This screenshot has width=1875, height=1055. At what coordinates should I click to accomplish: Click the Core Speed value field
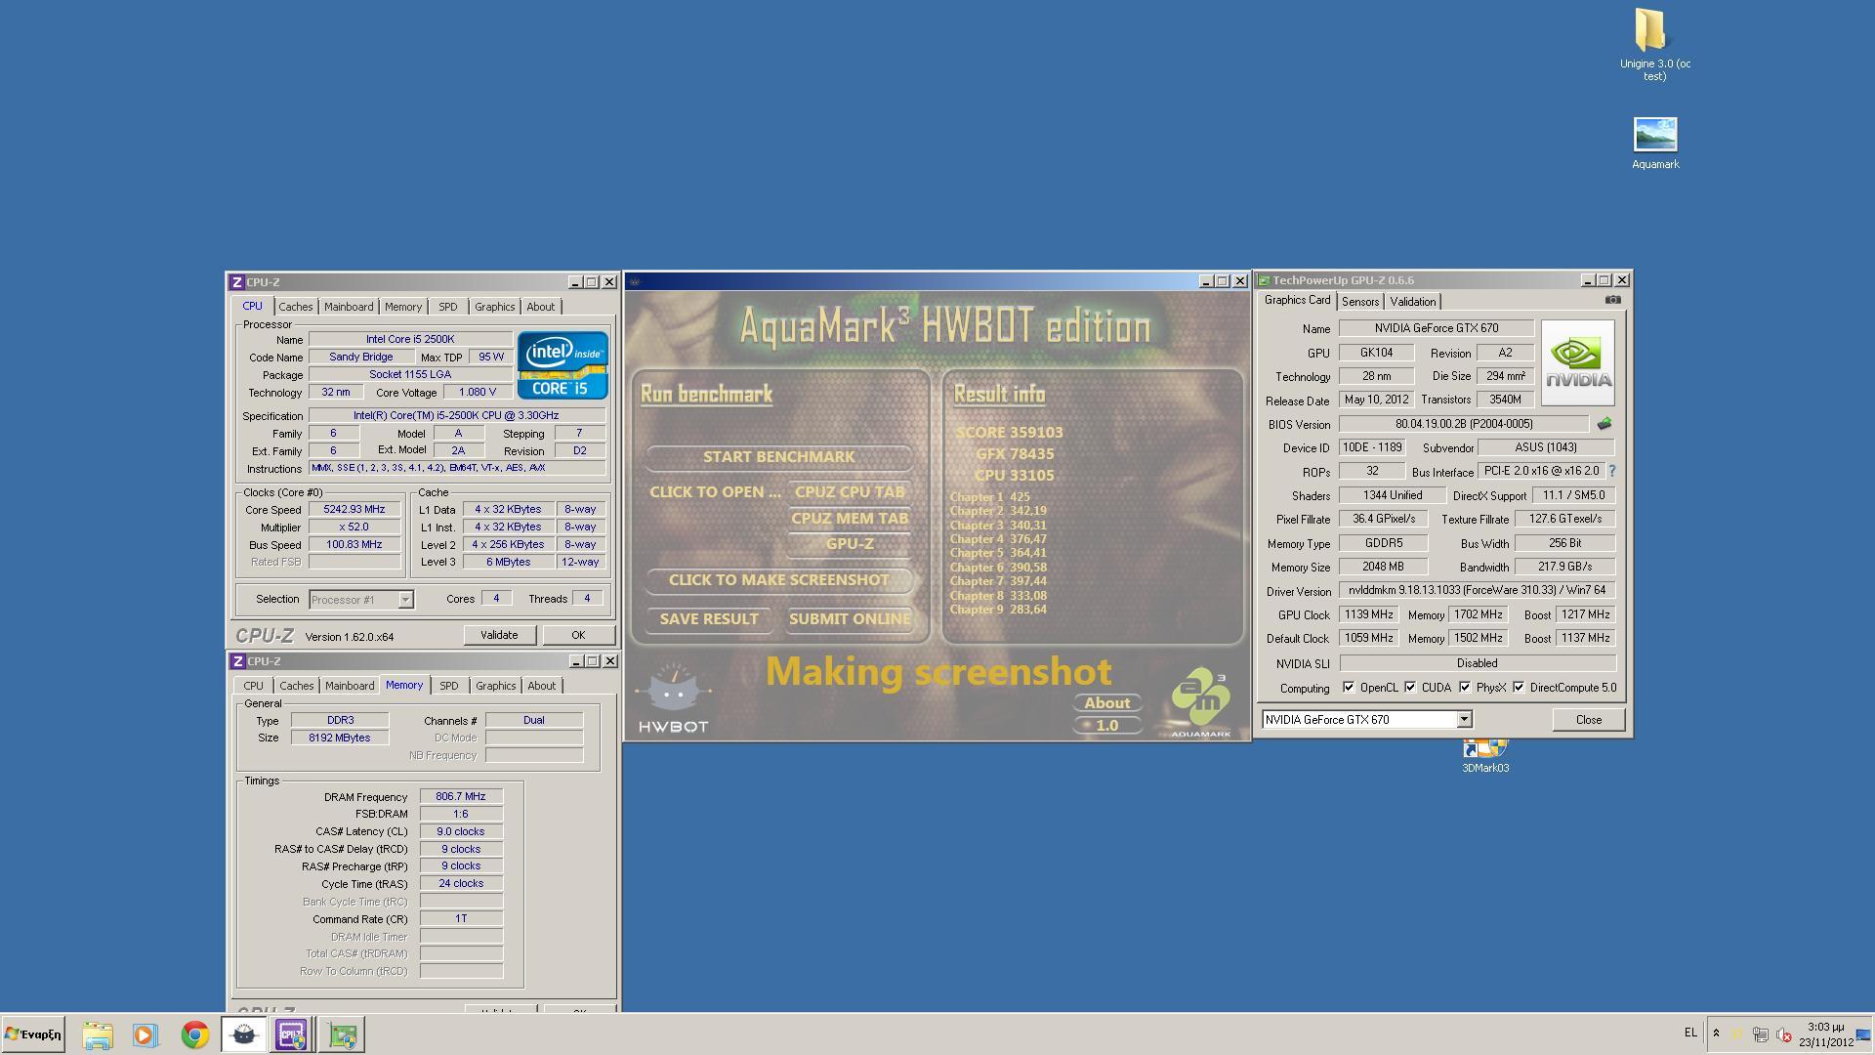coord(354,510)
